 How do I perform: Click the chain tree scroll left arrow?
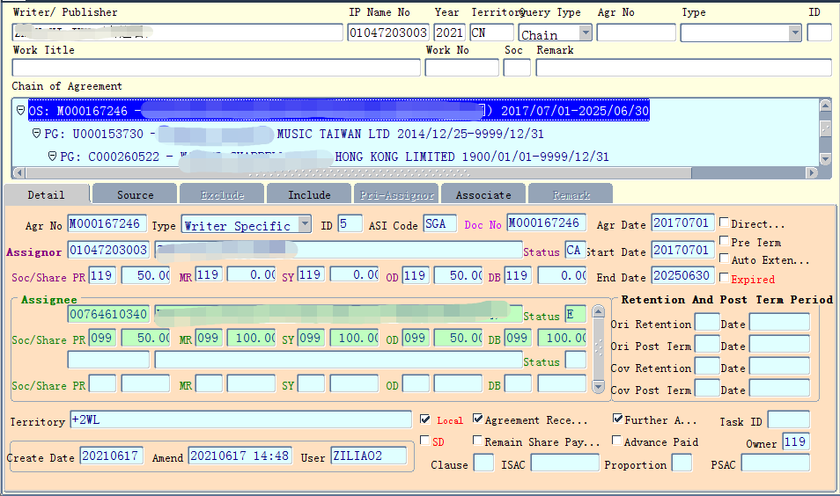[x=18, y=173]
